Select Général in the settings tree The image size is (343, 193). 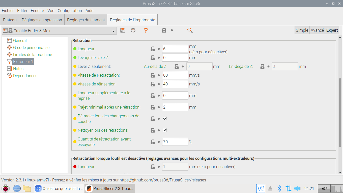coord(20,40)
